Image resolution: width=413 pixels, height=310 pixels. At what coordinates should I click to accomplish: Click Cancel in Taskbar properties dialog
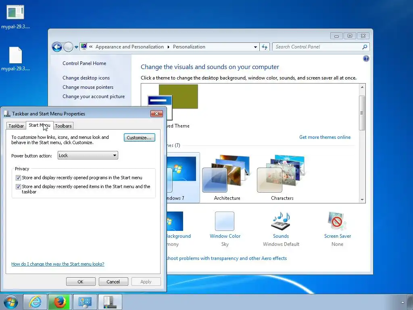[x=113, y=281]
